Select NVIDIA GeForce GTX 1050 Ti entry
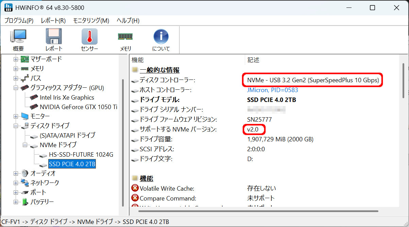 [79, 107]
